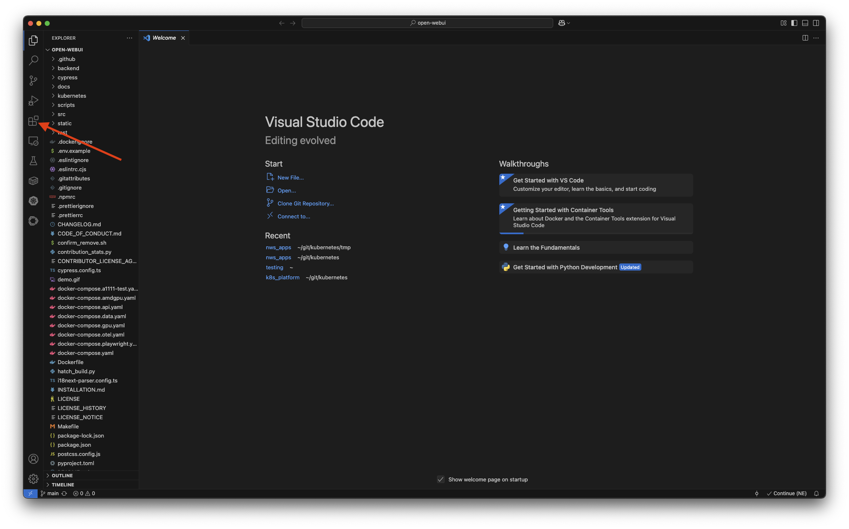Open the Search view in activity bar
This screenshot has height=529, width=849.
pos(33,60)
